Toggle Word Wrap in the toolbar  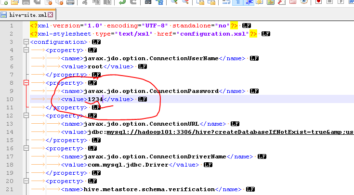click(x=226, y=2)
